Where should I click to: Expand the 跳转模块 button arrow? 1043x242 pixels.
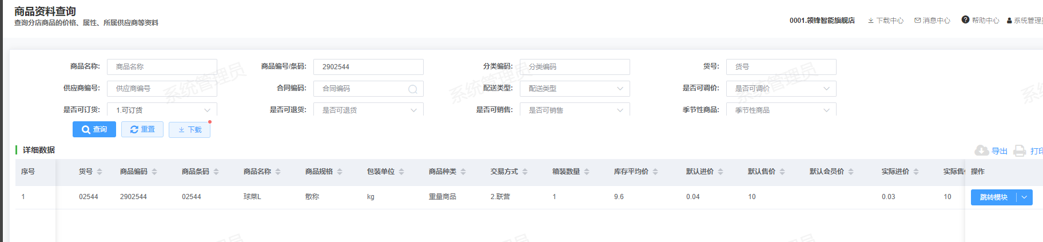tap(1024, 197)
